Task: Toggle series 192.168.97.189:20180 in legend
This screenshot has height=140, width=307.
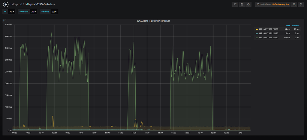Action: tap(268, 37)
